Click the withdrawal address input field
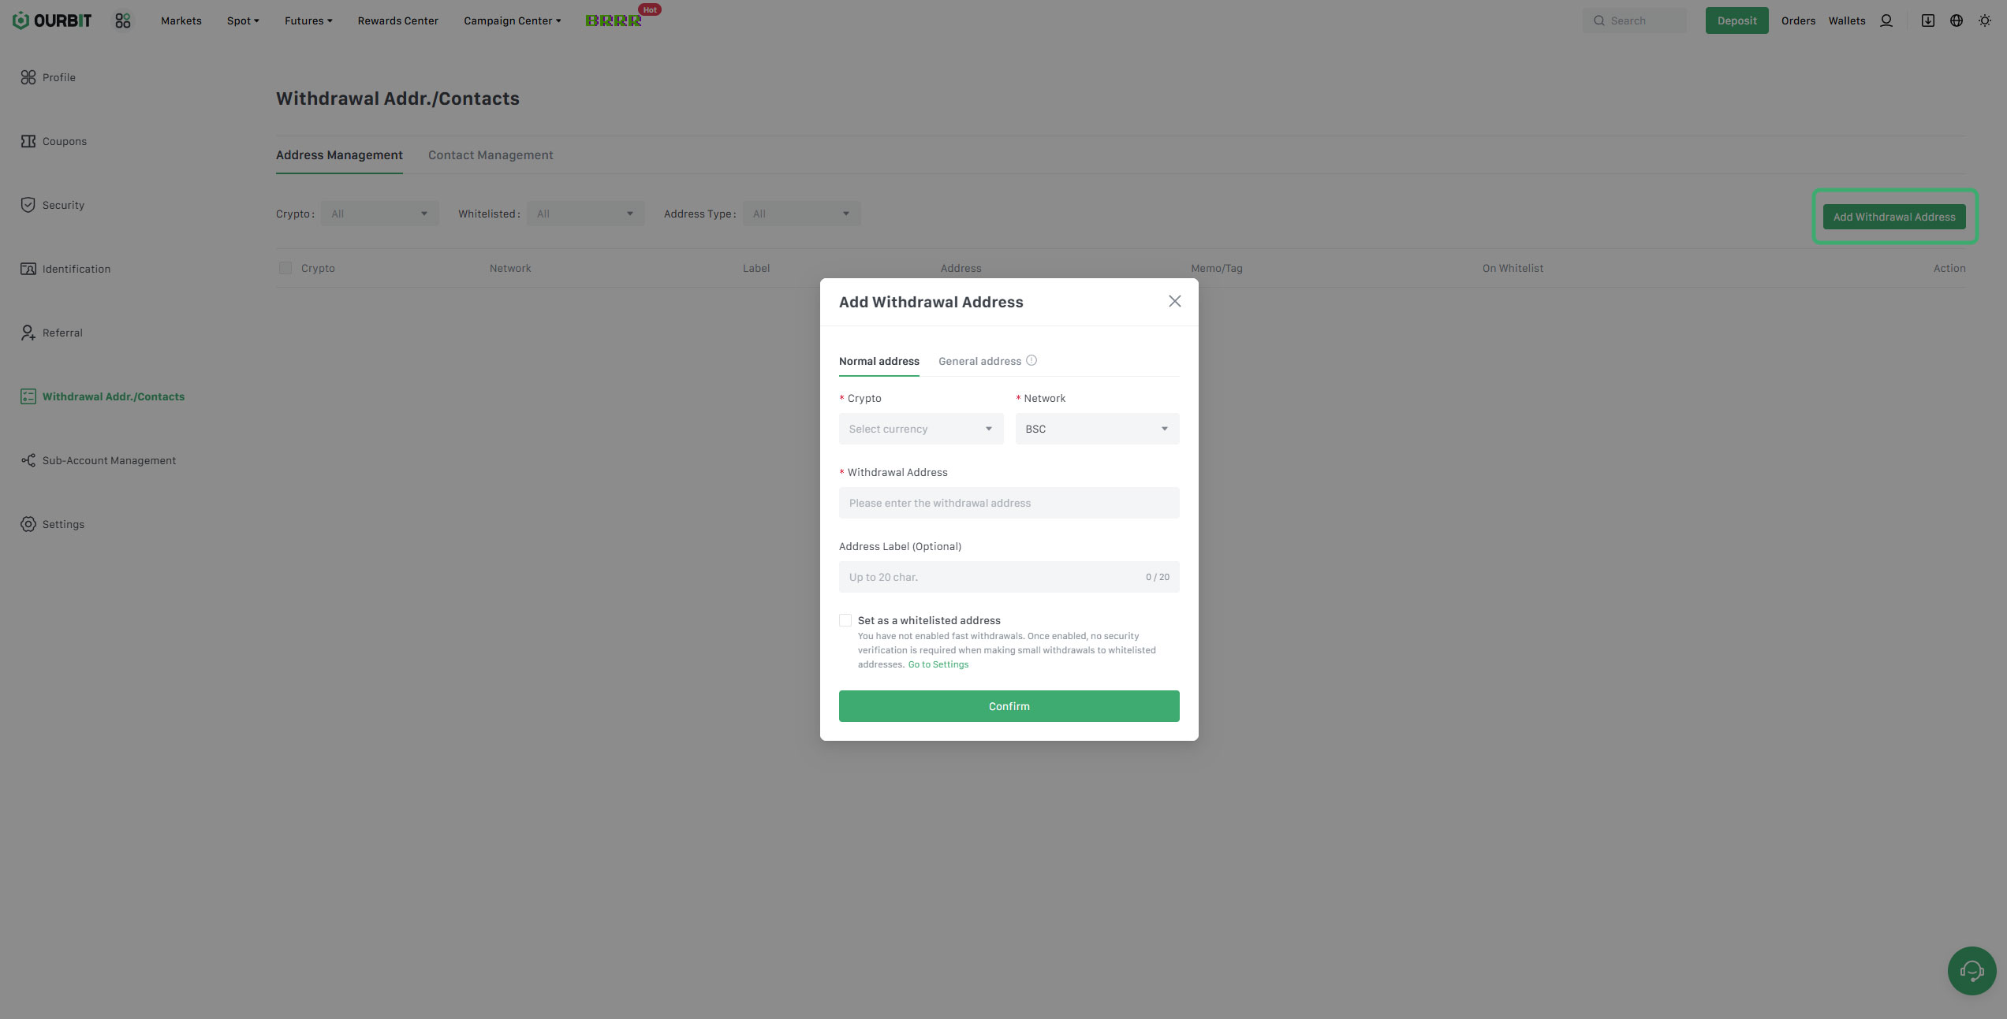This screenshot has height=1019, width=2007. [1009, 503]
